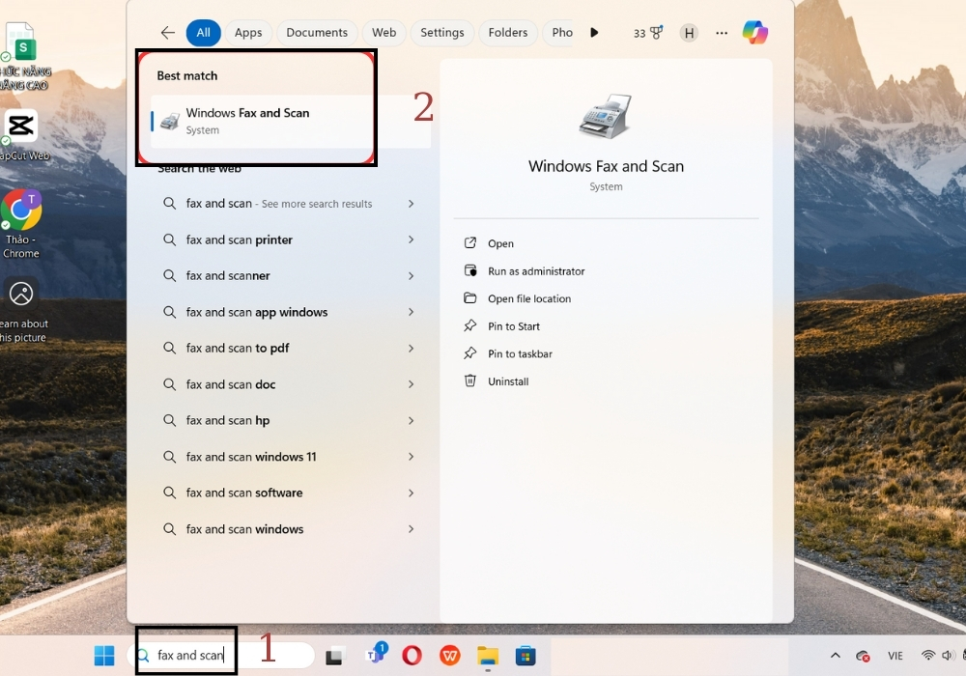Select 'fax and scanner' web suggestion text
The width and height of the screenshot is (966, 676).
[228, 276]
